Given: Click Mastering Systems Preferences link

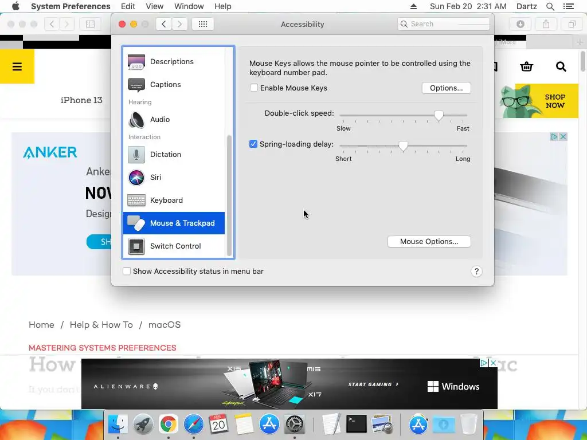Looking at the screenshot, I should pos(102,348).
